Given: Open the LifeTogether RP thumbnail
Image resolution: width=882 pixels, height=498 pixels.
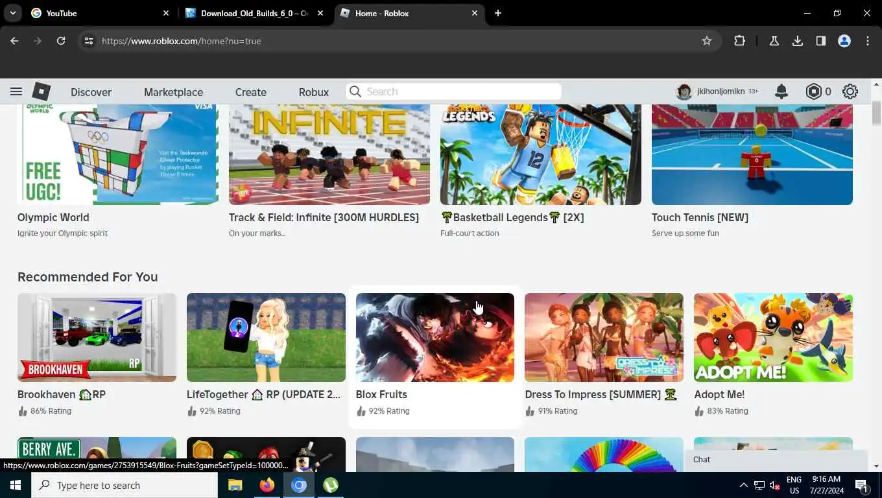Looking at the screenshot, I should (266, 337).
